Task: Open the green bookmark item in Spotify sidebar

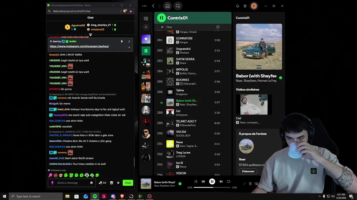Action: click(146, 51)
